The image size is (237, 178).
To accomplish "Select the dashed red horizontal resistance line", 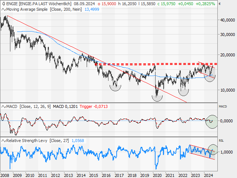I will 156,64.
